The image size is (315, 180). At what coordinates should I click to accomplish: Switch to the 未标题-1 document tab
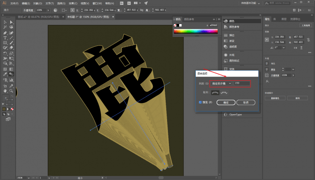[88, 17]
